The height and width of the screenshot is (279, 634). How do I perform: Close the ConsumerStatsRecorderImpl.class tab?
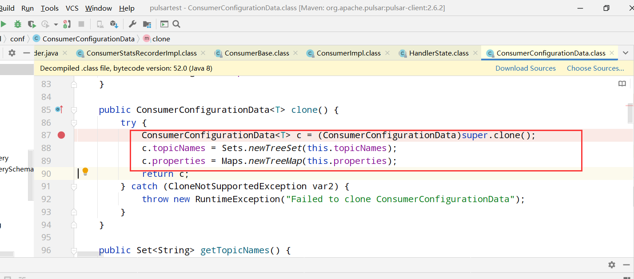pyautogui.click(x=203, y=53)
